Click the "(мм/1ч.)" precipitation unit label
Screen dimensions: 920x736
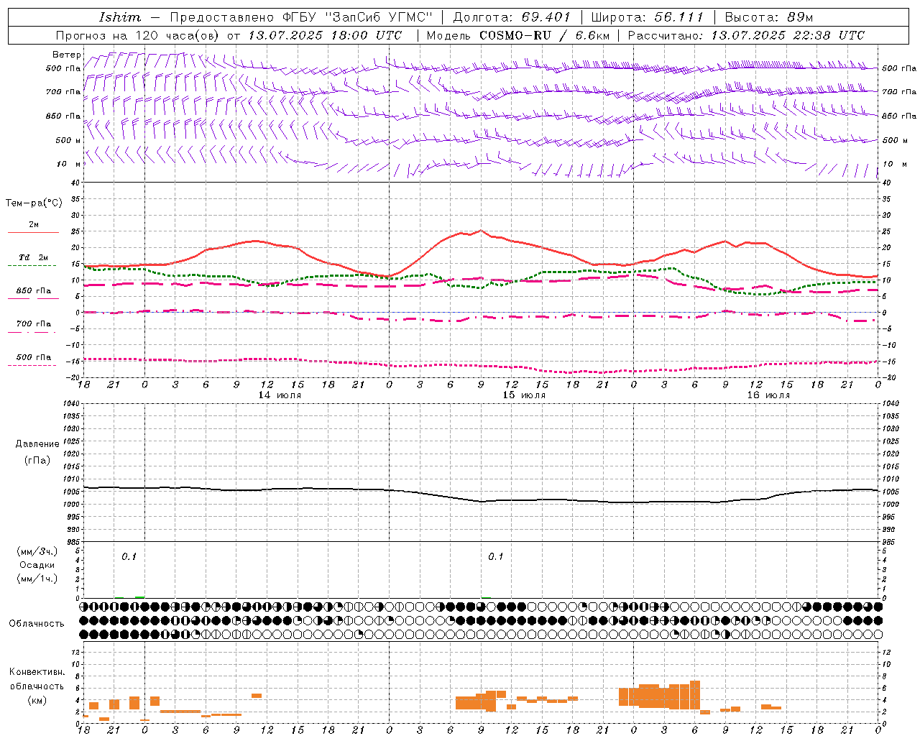pyautogui.click(x=37, y=579)
